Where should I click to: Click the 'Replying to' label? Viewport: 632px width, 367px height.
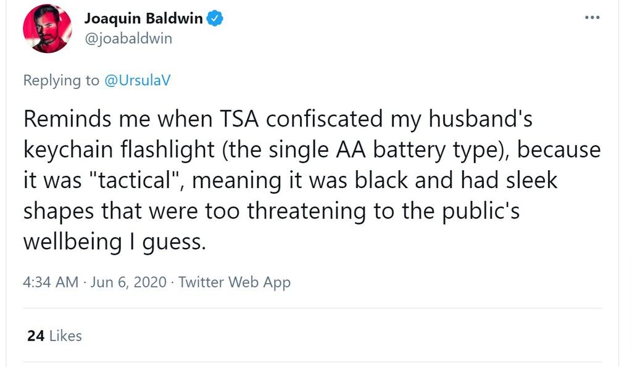(x=61, y=81)
